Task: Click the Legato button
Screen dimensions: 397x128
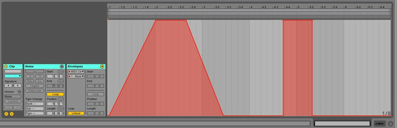Action: 35,86
